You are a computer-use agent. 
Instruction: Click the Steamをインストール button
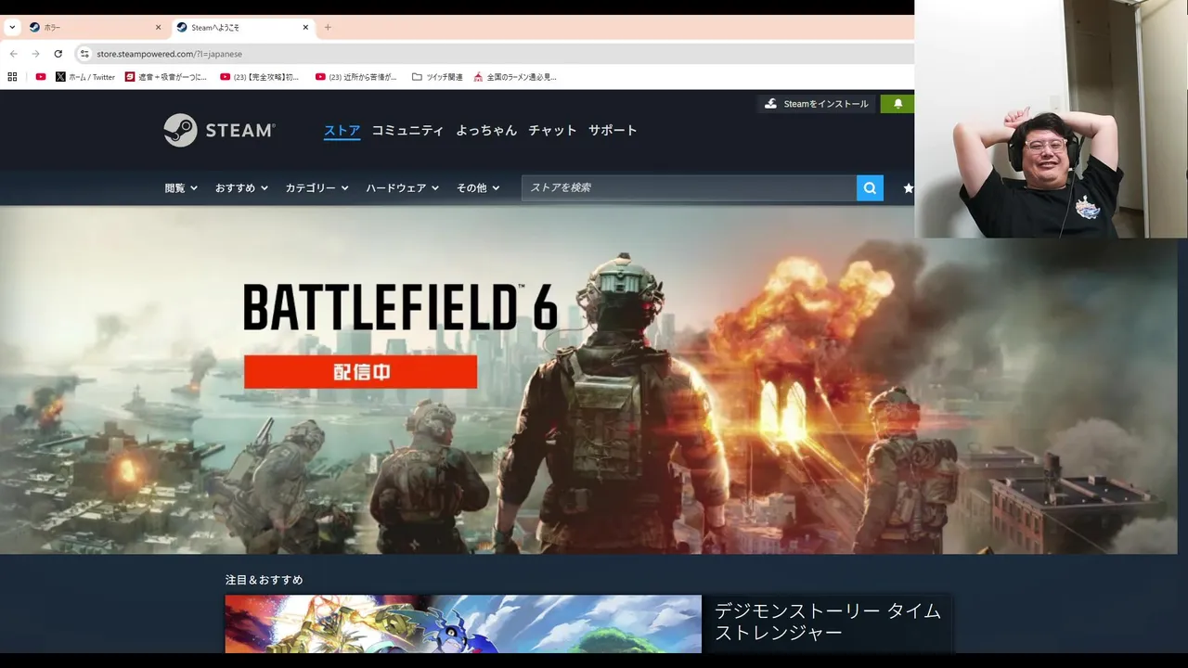click(816, 104)
